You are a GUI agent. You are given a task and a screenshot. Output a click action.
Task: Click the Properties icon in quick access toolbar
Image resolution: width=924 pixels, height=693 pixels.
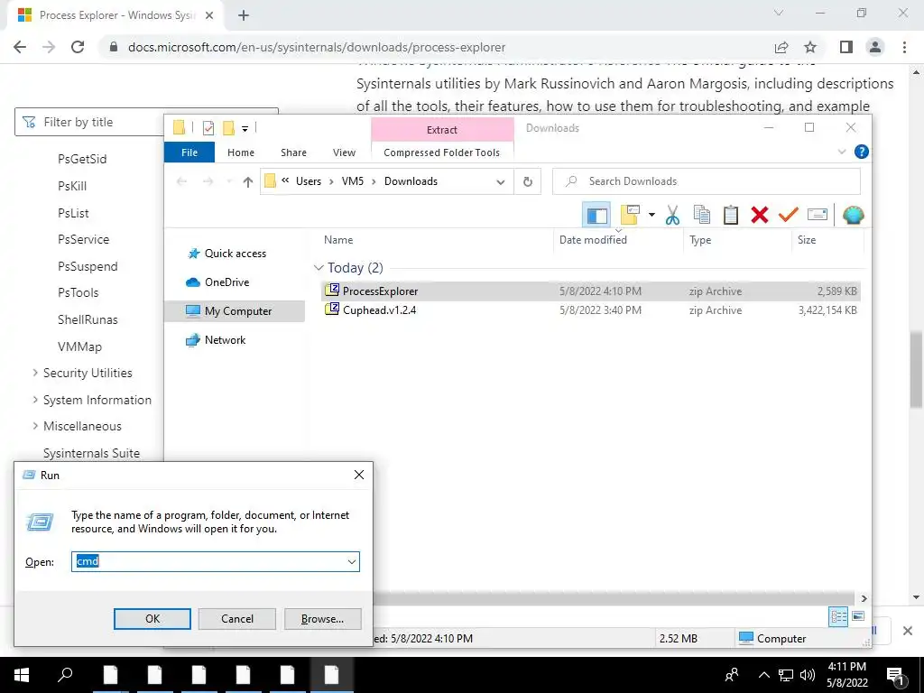point(208,128)
